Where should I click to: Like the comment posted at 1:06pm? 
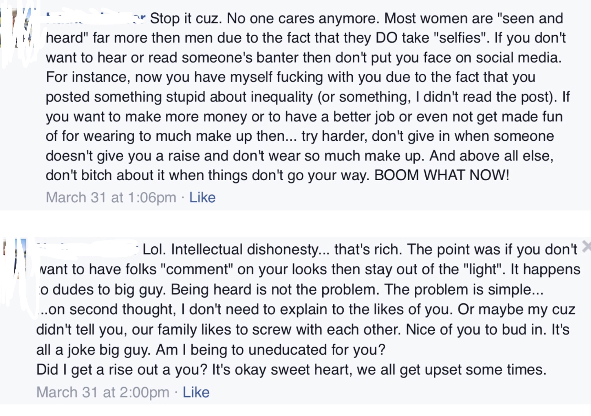point(202,198)
